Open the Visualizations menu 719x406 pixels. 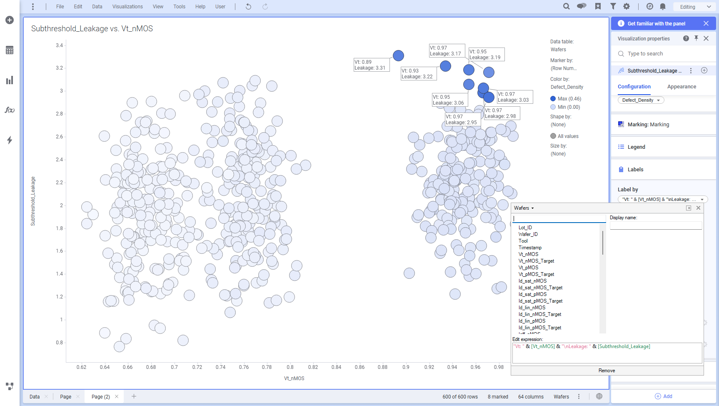click(127, 7)
